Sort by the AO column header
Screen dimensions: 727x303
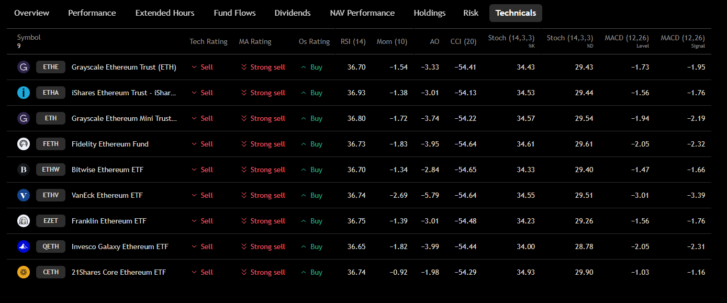coord(434,41)
